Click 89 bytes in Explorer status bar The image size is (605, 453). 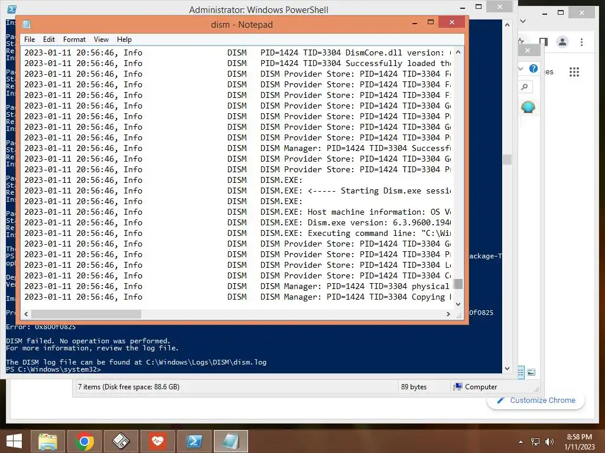(x=414, y=387)
